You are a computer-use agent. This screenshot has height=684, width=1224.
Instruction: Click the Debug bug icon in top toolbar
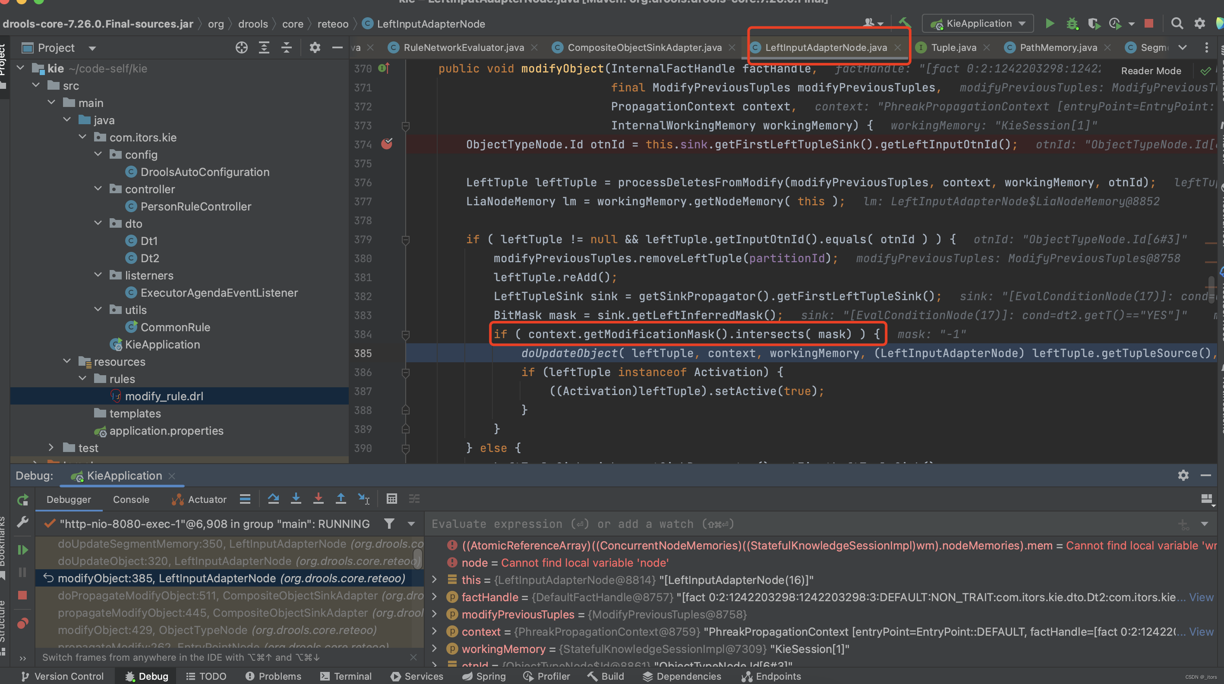point(1072,23)
